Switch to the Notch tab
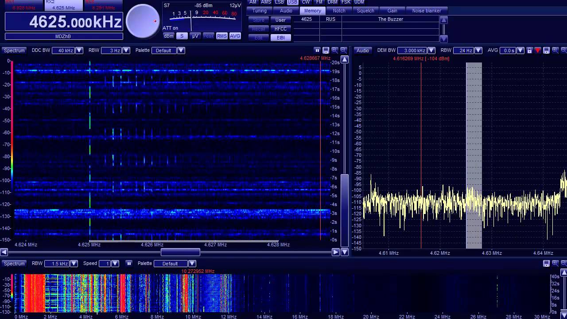The width and height of the screenshot is (567, 319). pos(339,11)
